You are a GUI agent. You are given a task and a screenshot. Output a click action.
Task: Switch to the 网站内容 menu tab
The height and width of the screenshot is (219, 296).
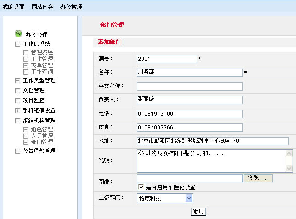pyautogui.click(x=43, y=7)
